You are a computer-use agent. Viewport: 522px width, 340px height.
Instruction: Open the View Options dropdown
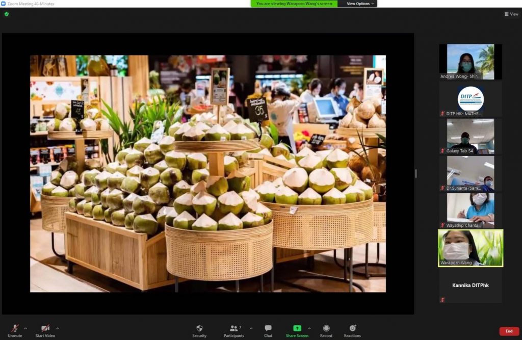pyautogui.click(x=360, y=4)
